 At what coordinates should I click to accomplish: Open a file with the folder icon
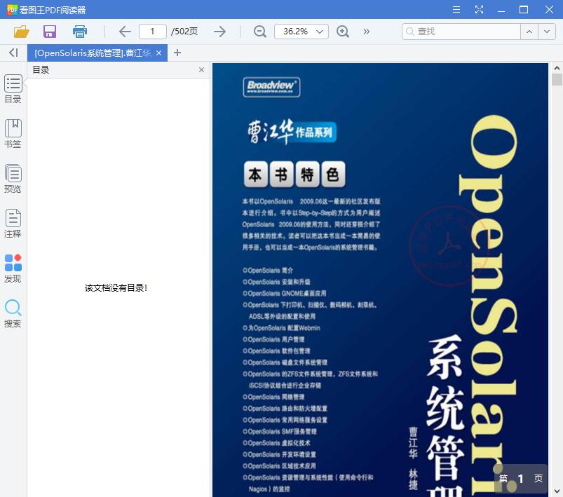[21, 32]
